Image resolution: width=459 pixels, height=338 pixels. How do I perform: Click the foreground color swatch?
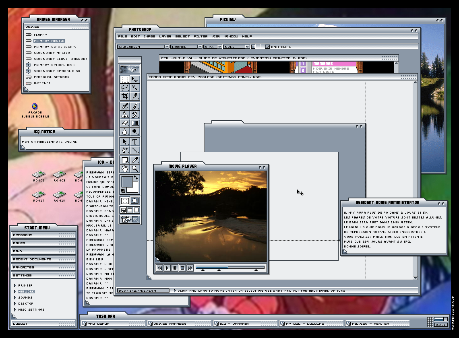(127, 182)
